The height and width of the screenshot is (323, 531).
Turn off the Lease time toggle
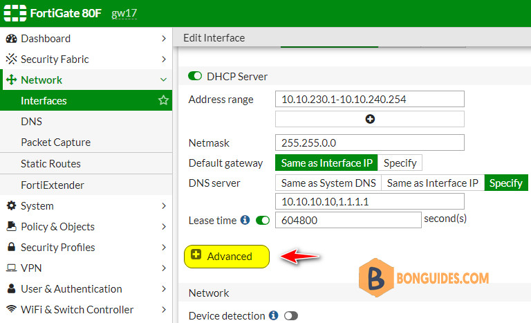(263, 221)
